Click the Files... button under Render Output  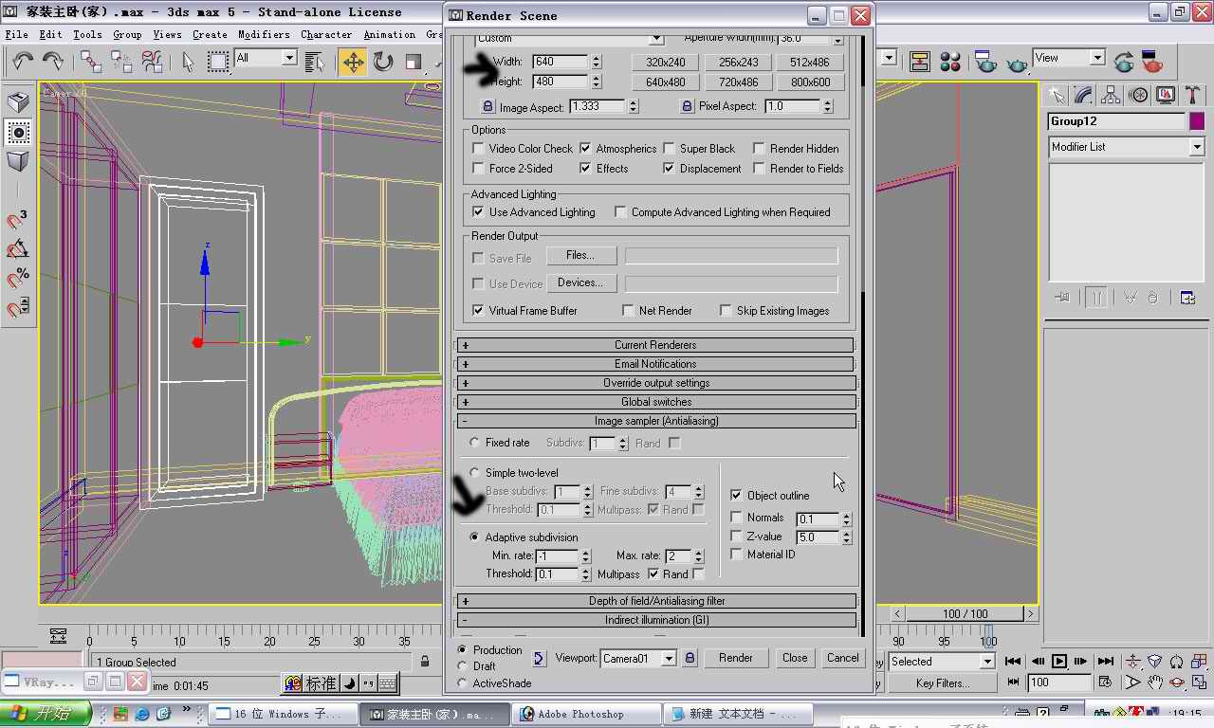click(580, 256)
